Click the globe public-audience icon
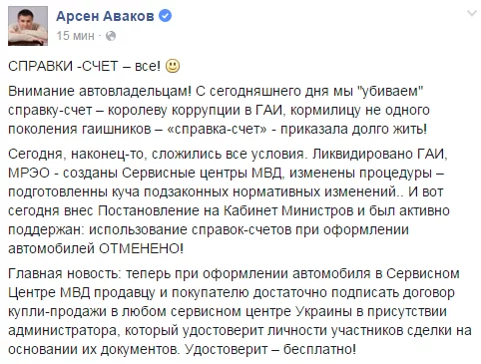This screenshot has height=364, width=481. [111, 36]
